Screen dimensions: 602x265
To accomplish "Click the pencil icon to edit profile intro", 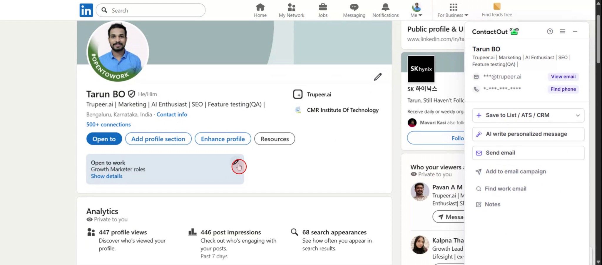I will click(377, 77).
